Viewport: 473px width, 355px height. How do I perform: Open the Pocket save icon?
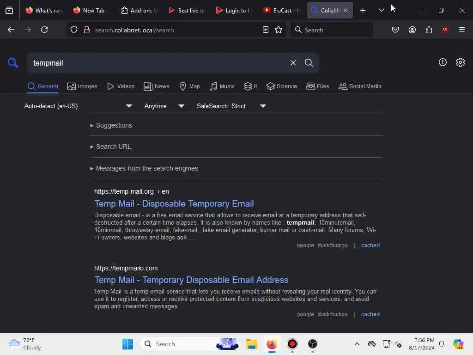point(395,30)
